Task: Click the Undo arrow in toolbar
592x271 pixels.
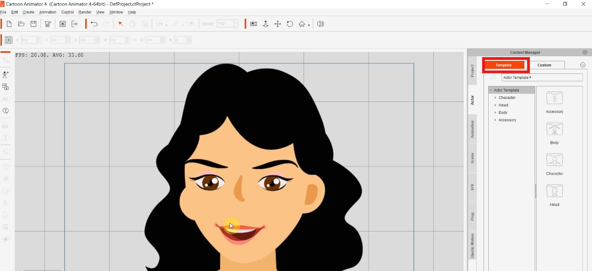Action: (x=94, y=24)
